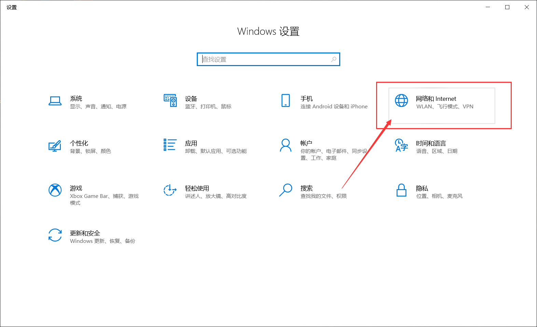Open the 系统 laptop icon
This screenshot has width=537, height=327.
pyautogui.click(x=55, y=101)
